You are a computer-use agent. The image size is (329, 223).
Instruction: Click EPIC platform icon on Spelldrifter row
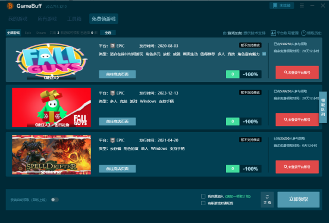point(112,140)
